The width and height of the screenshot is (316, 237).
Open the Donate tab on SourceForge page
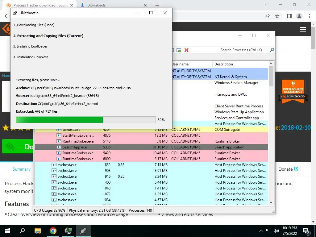tap(288, 169)
